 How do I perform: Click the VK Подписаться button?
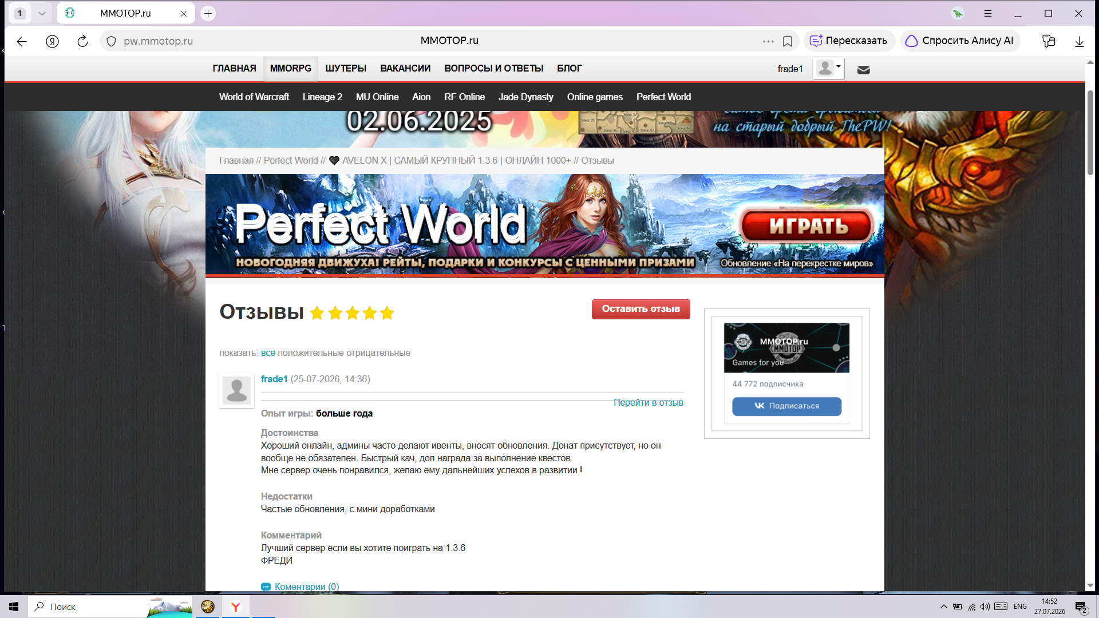(787, 406)
